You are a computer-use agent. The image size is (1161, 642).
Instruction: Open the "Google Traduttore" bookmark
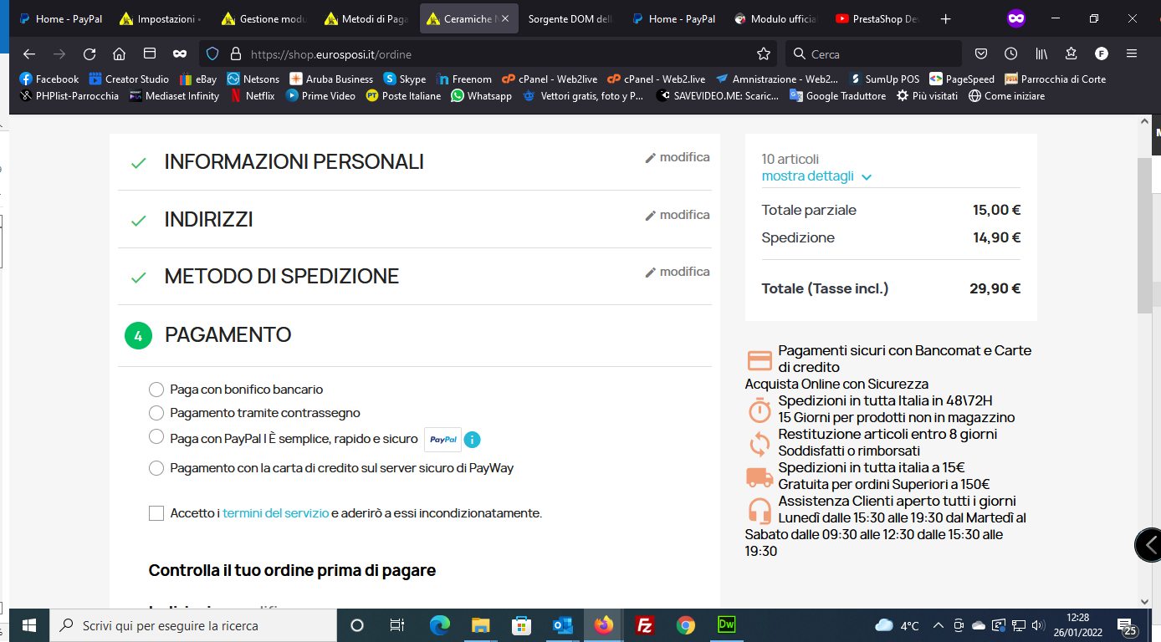click(x=837, y=95)
